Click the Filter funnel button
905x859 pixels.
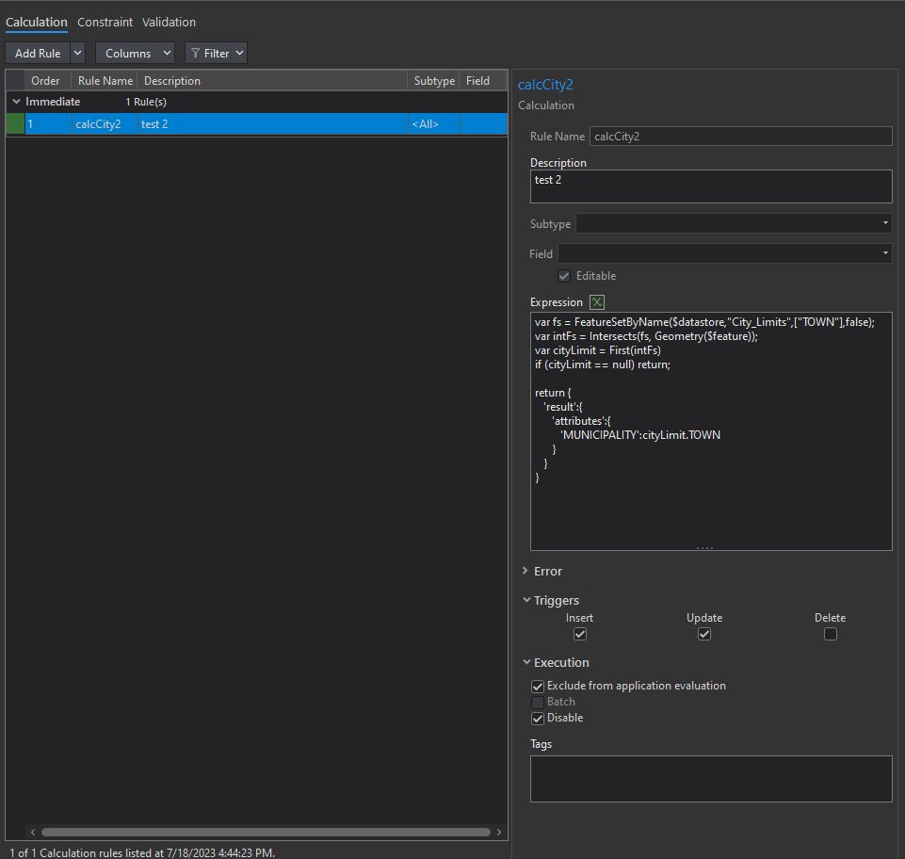coord(216,54)
